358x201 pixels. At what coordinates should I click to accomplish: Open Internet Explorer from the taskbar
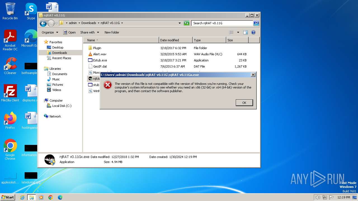tap(22, 197)
